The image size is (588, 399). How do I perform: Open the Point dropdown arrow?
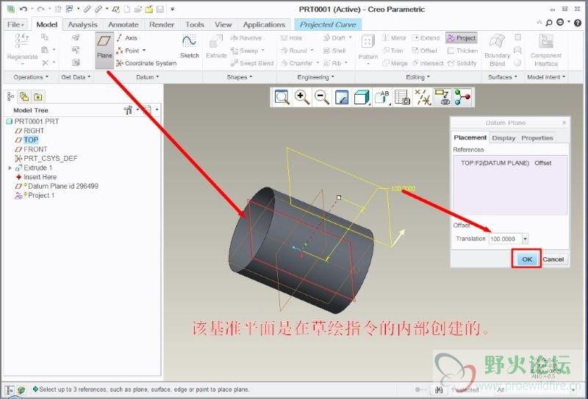click(x=144, y=50)
